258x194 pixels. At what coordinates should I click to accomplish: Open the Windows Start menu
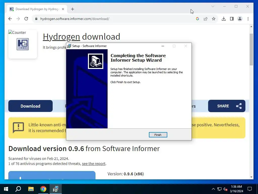coord(6,189)
